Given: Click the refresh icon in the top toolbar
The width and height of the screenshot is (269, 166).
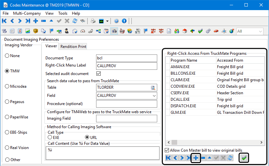Looking at the screenshot, I should [x=75, y=21].
